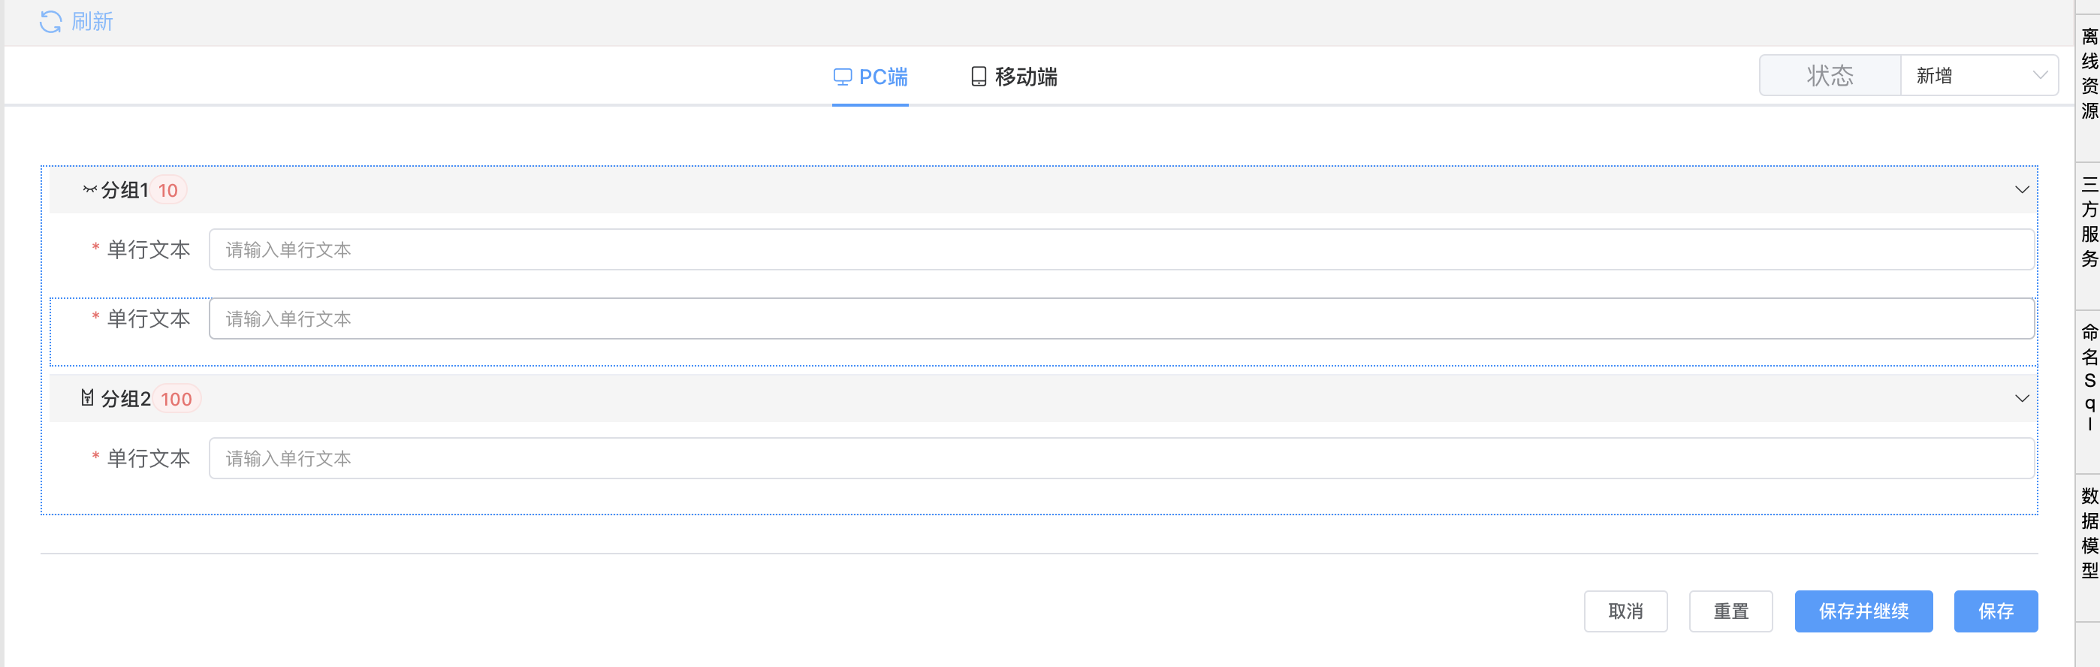The image size is (2100, 667).
Task: Switch to the PC端 tab
Action: (x=870, y=77)
